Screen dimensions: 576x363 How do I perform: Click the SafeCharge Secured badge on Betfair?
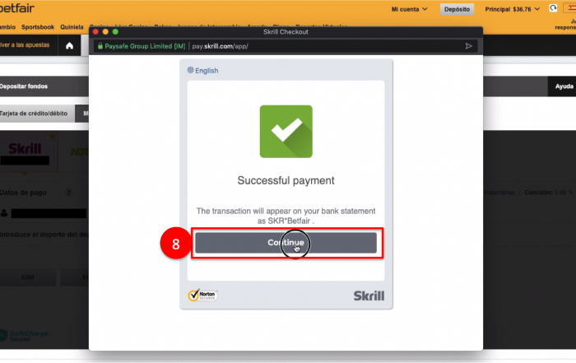pyautogui.click(x=24, y=336)
